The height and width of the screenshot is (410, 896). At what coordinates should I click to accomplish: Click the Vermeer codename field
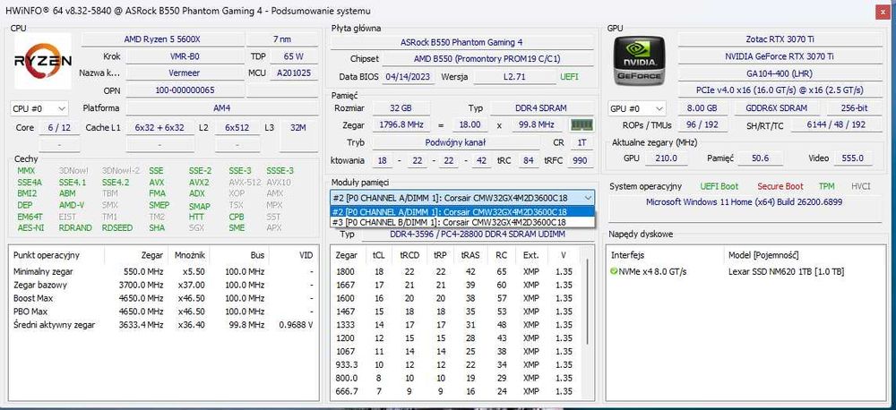pyautogui.click(x=185, y=73)
